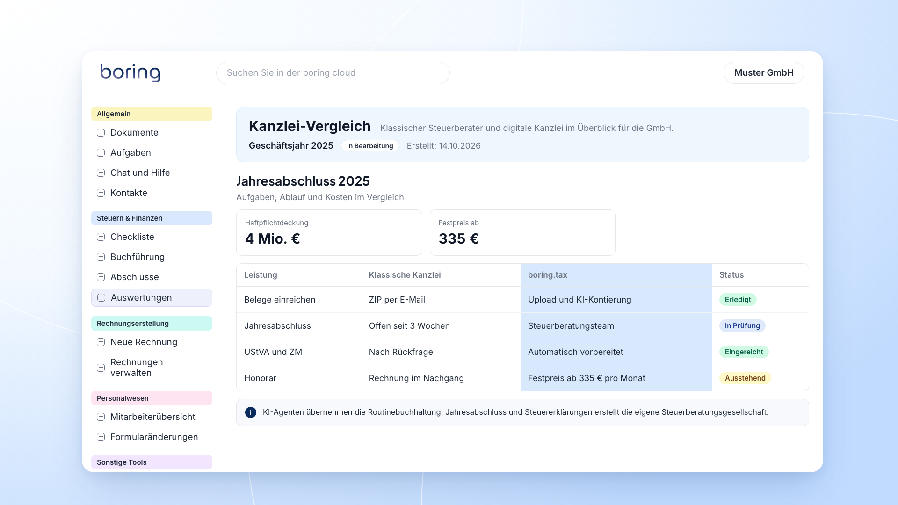The height and width of the screenshot is (505, 898).
Task: Click the Formularänderungen icon
Action: coord(101,437)
